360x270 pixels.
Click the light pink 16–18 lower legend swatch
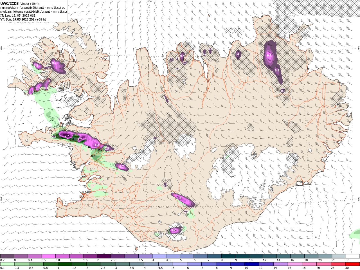[x=295, y=264]
